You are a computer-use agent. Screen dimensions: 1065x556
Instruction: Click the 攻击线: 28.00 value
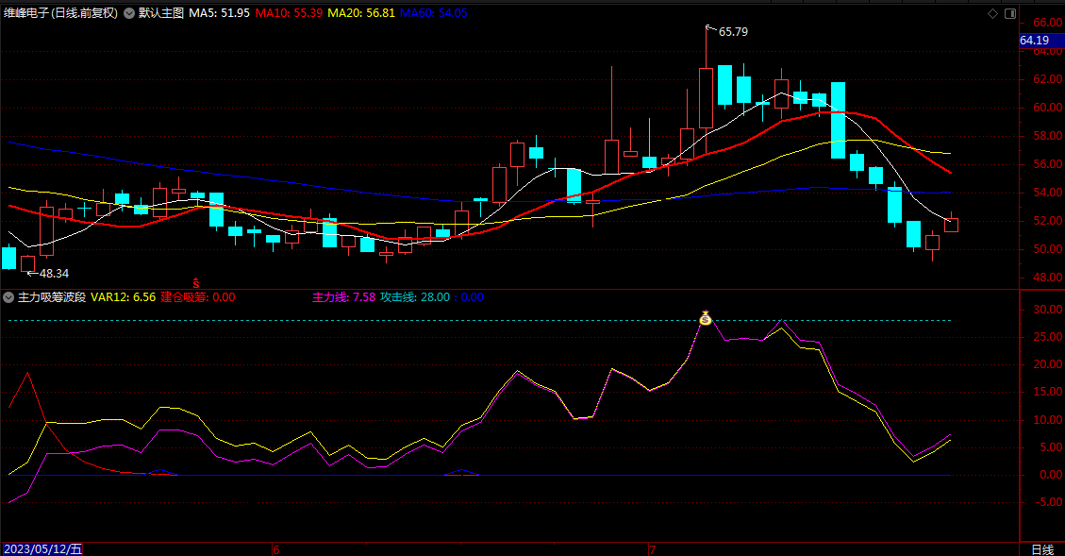pos(415,297)
